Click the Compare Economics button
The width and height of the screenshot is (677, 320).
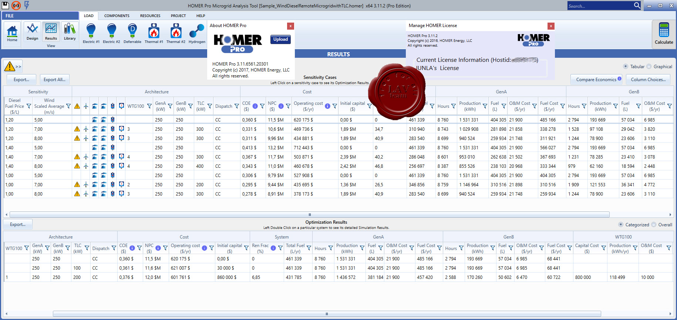[x=596, y=80]
